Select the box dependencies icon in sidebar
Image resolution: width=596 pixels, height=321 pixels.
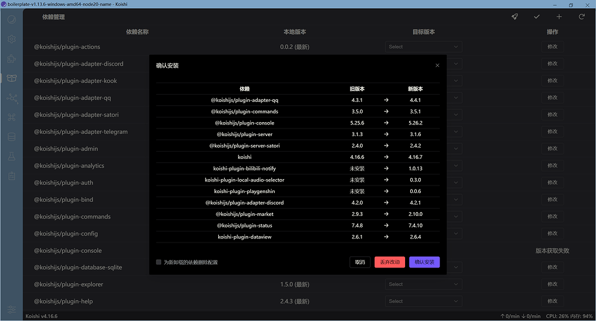click(x=12, y=79)
